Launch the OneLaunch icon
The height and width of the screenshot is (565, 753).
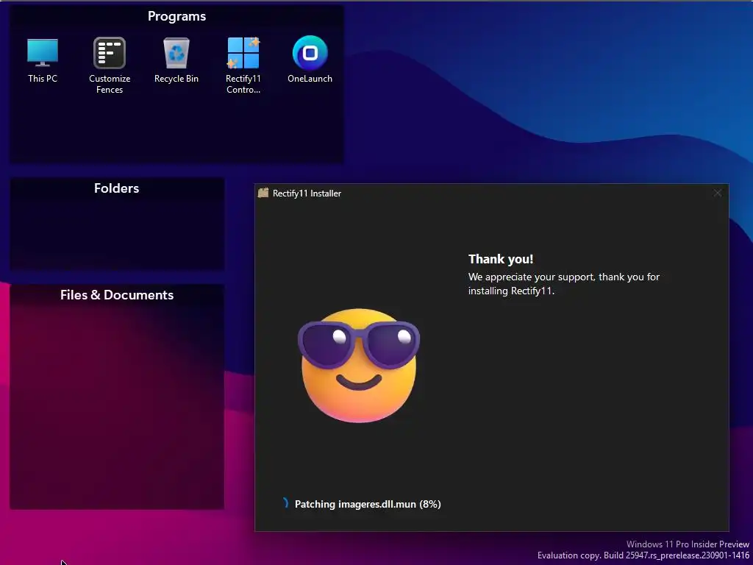coord(310,60)
